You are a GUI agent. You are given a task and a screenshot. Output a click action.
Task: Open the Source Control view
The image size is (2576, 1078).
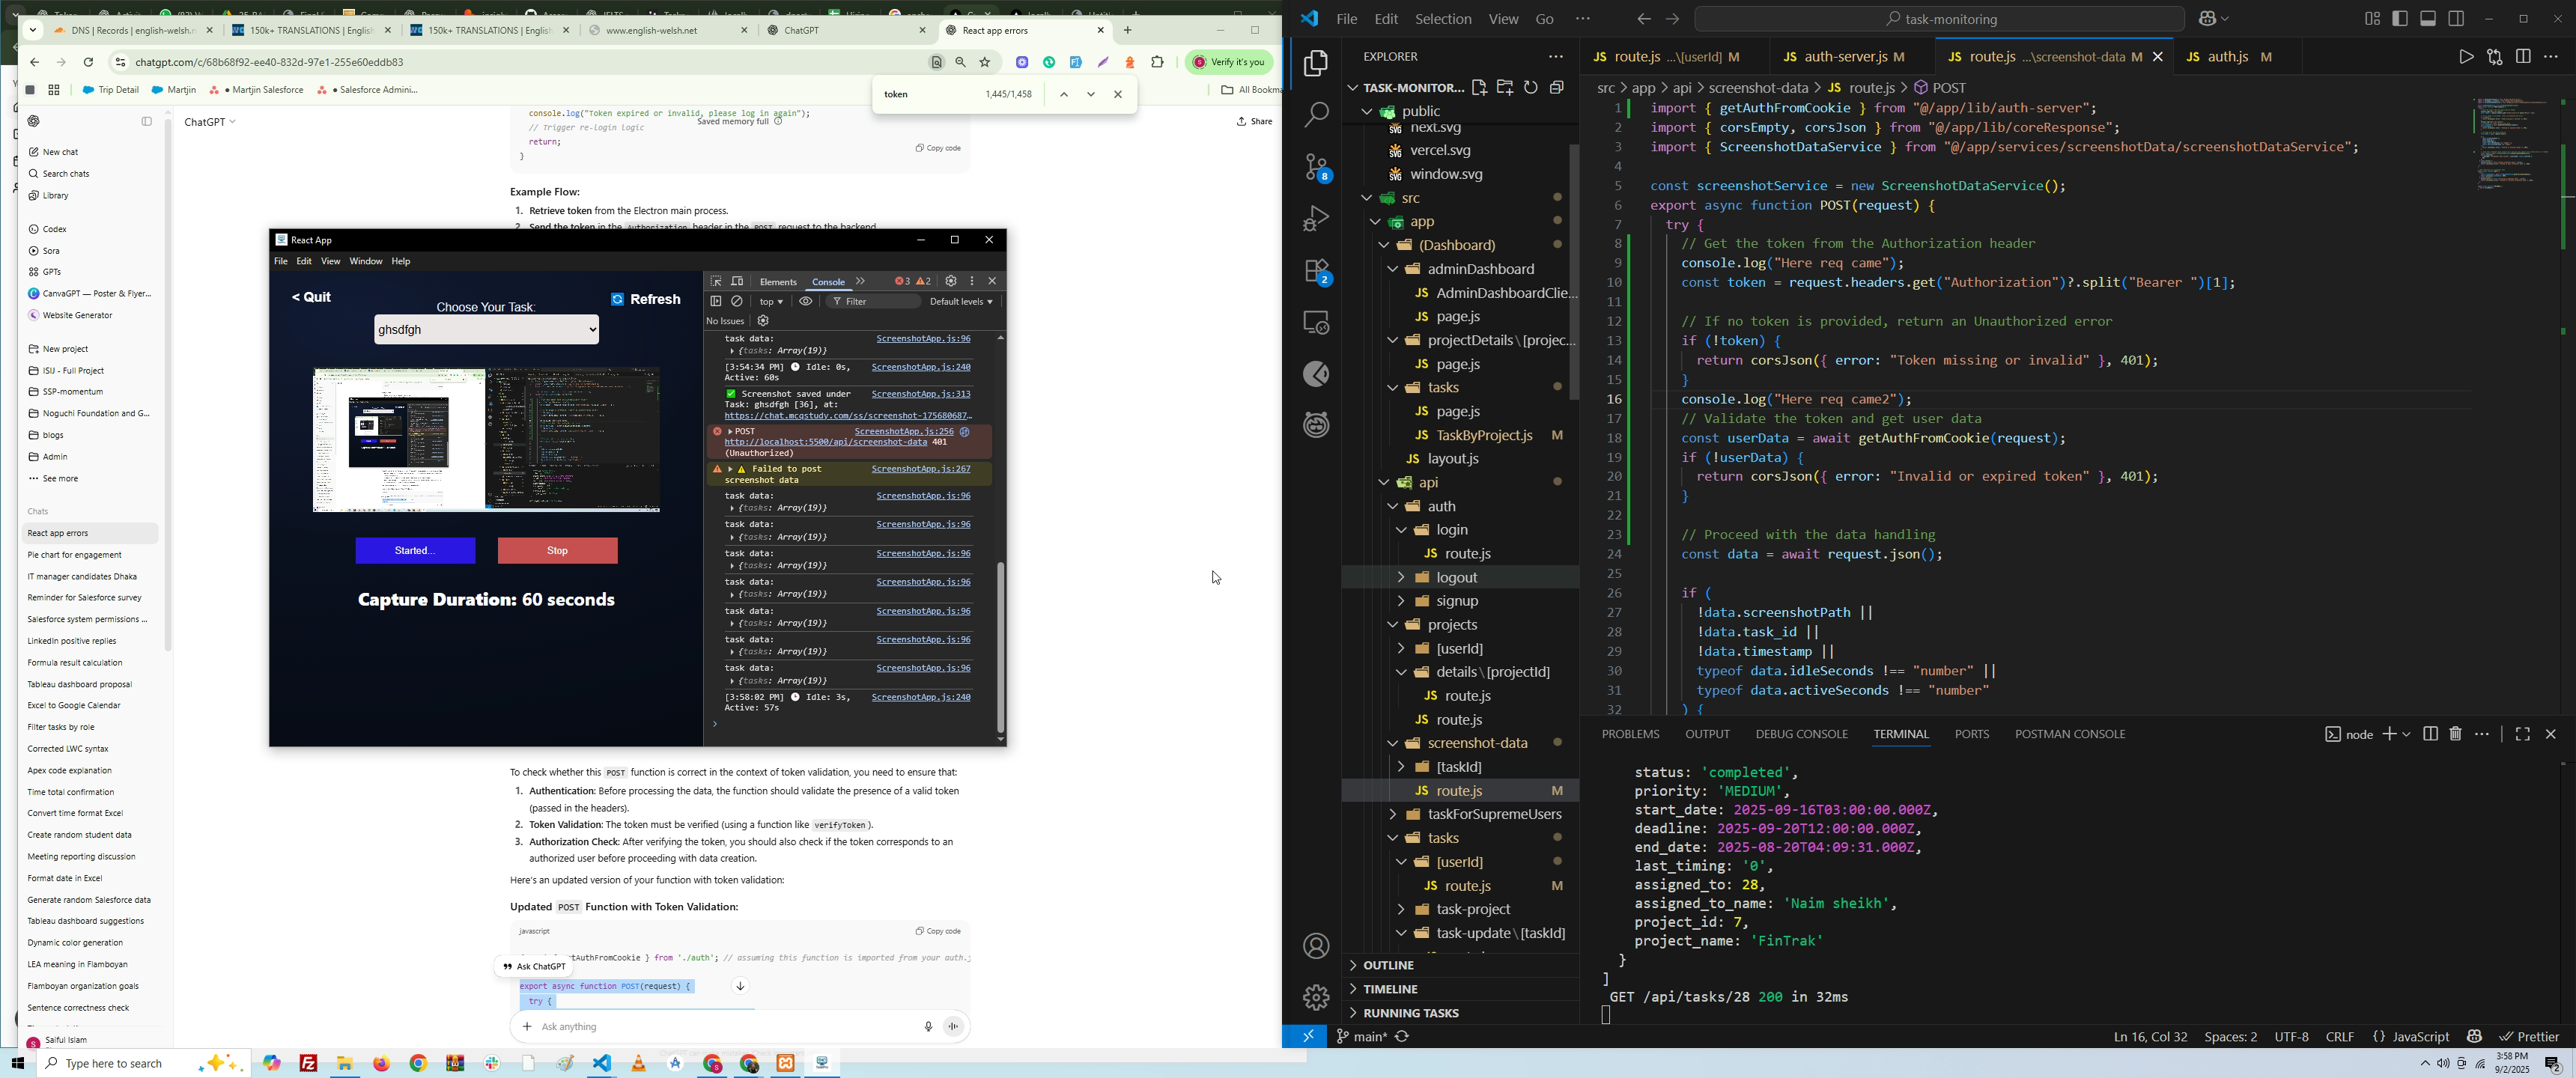pyautogui.click(x=1317, y=167)
